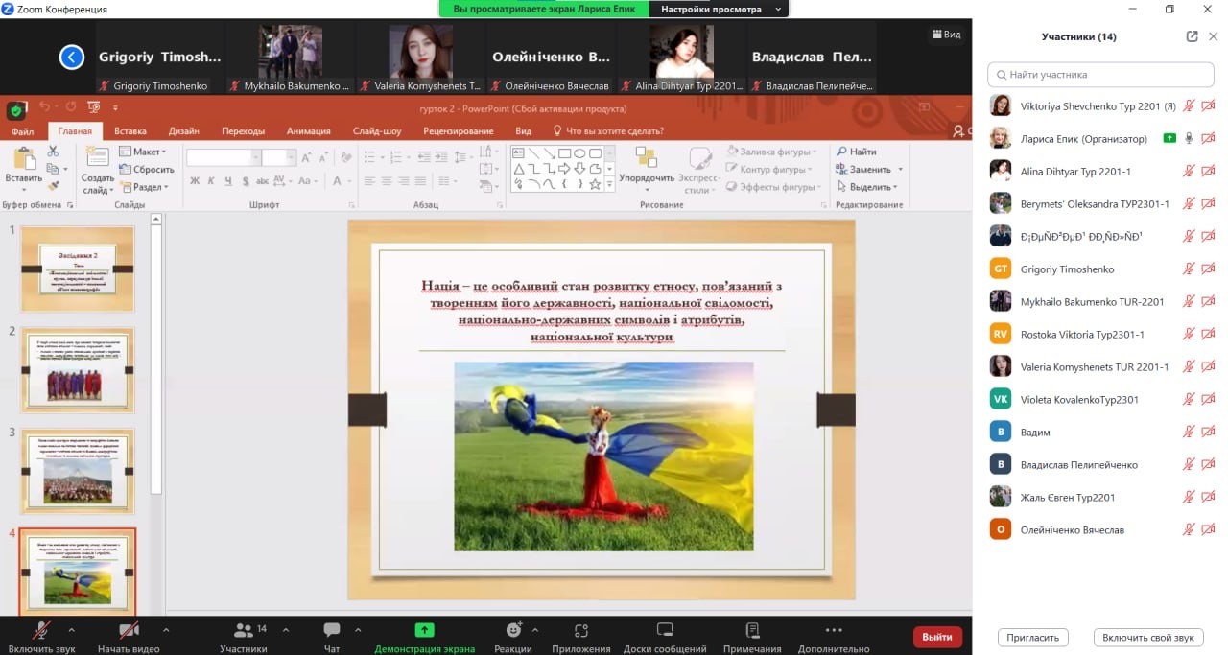Turn on camera via Начать видео
This screenshot has width=1228, height=655.
tap(129, 630)
